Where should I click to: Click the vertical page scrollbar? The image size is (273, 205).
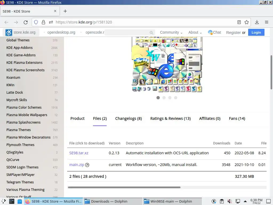pos(271,72)
